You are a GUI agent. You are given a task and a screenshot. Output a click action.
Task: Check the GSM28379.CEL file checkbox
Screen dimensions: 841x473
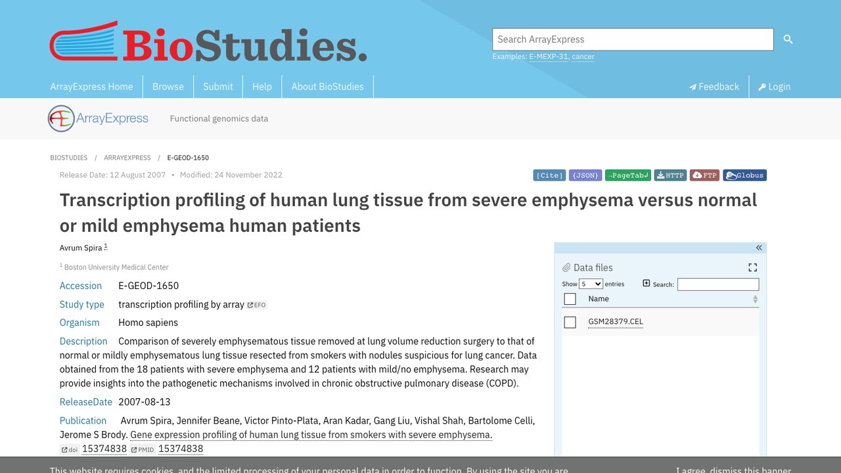(570, 322)
